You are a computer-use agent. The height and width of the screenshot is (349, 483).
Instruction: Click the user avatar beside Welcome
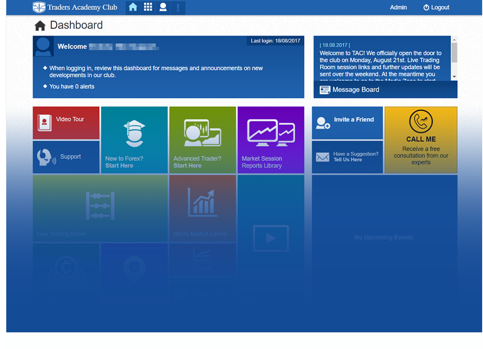(x=43, y=46)
